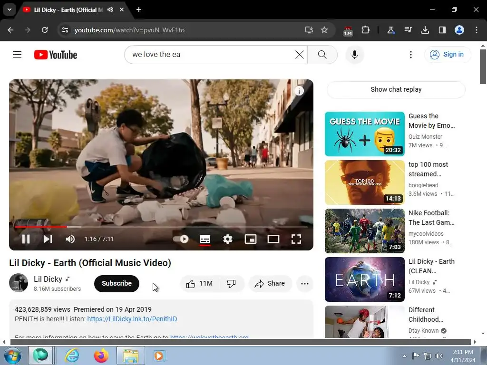Image resolution: width=487 pixels, height=365 pixels.
Task: Toggle subtitles/closed captions
Action: pyautogui.click(x=205, y=239)
